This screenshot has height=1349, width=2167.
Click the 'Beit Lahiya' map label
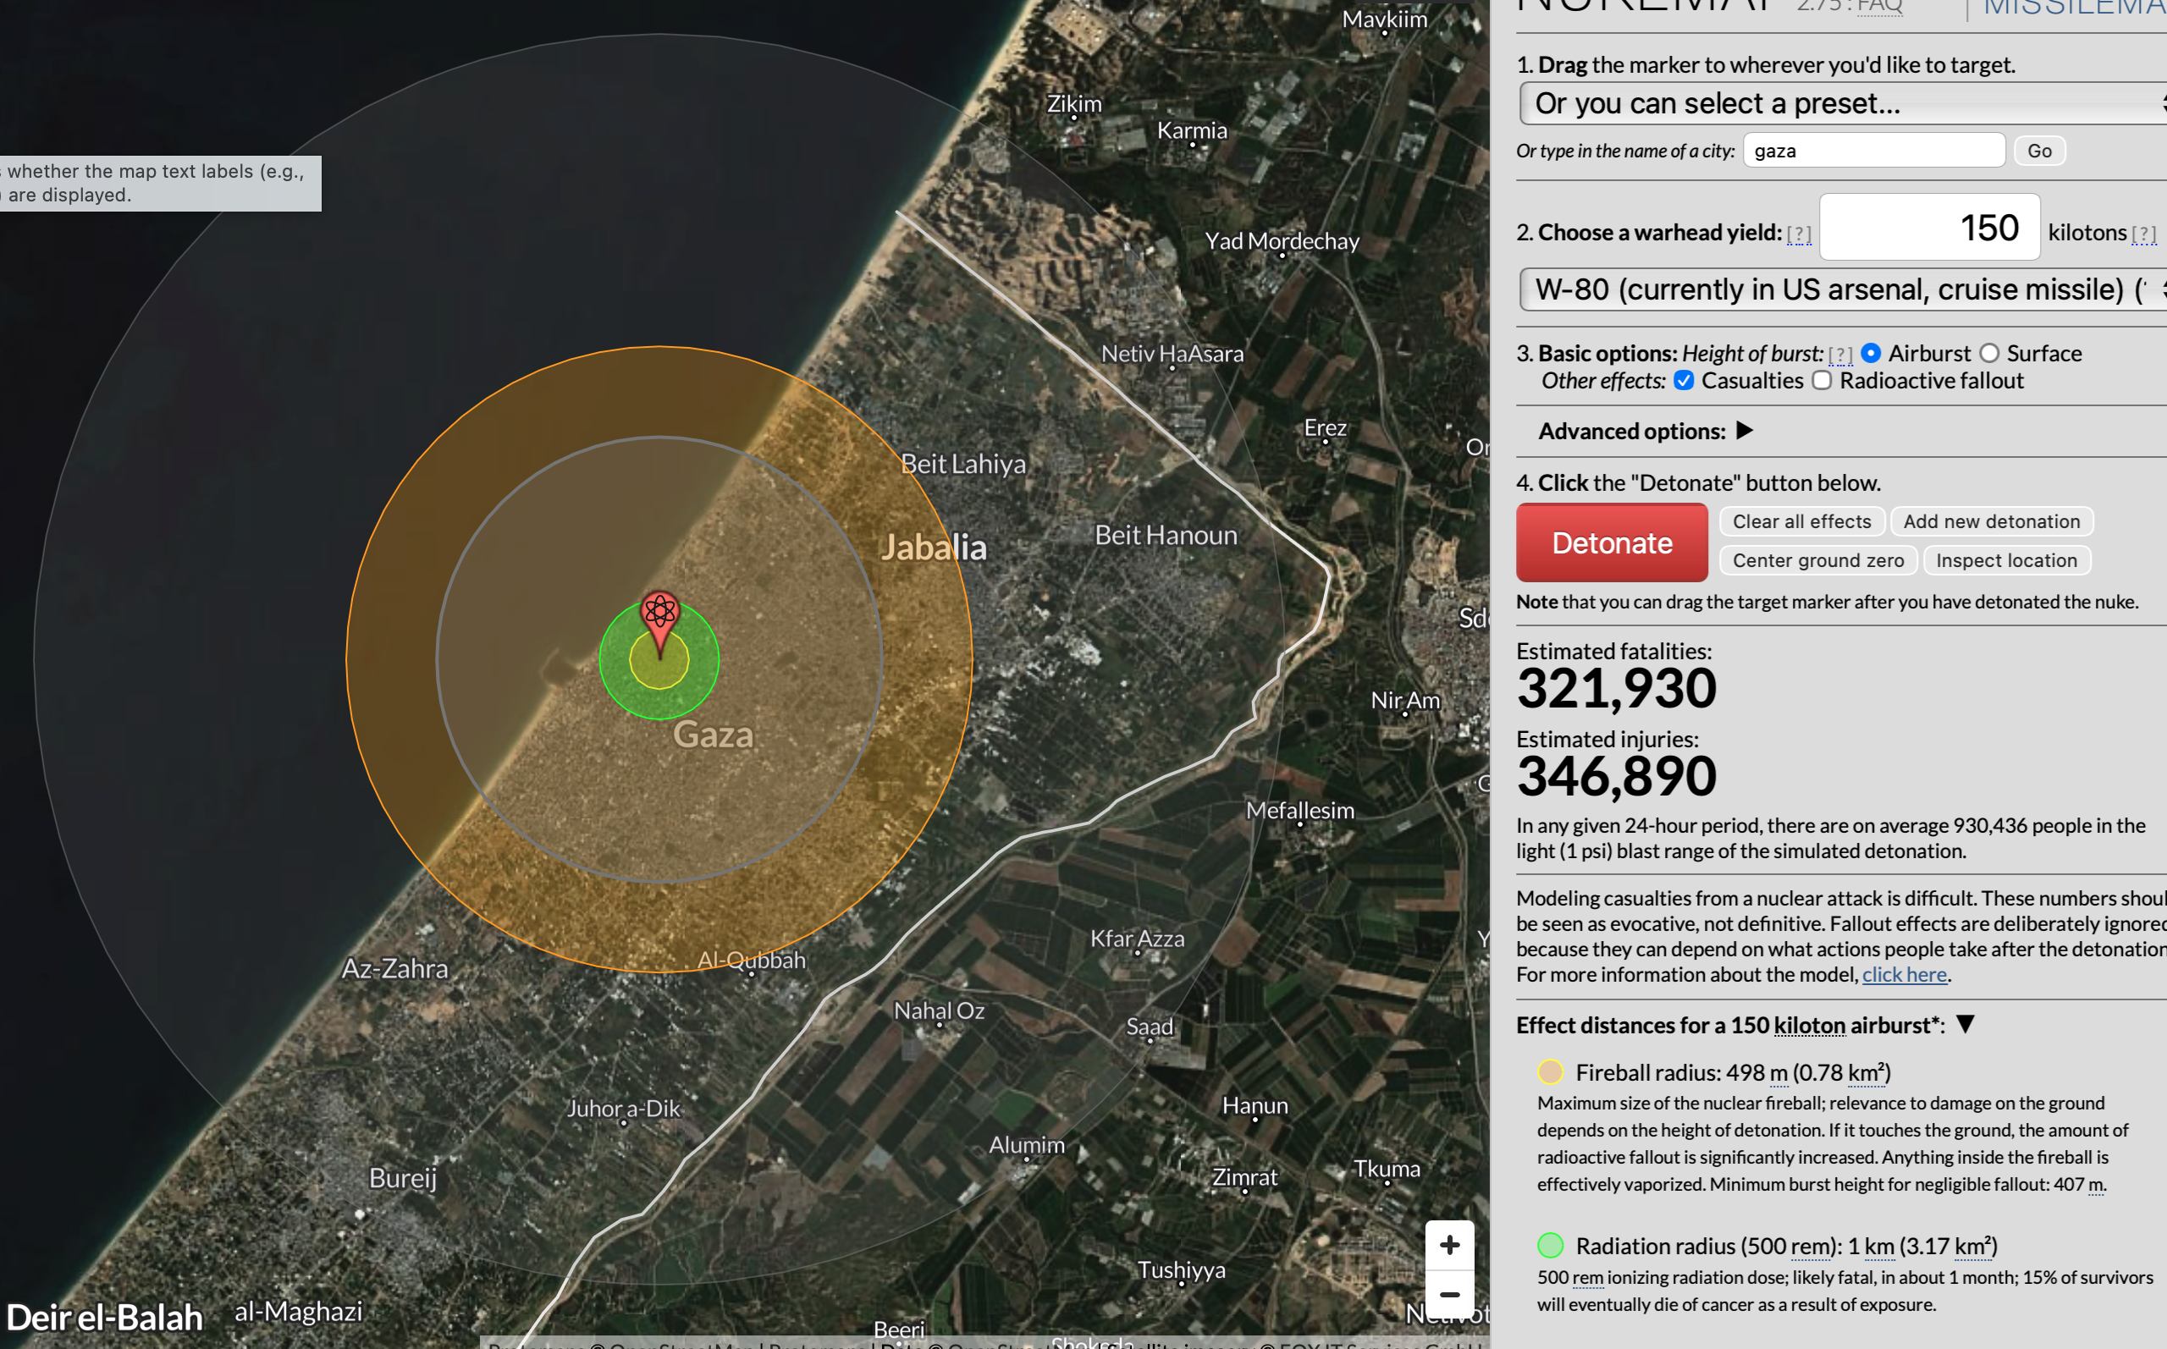[963, 464]
